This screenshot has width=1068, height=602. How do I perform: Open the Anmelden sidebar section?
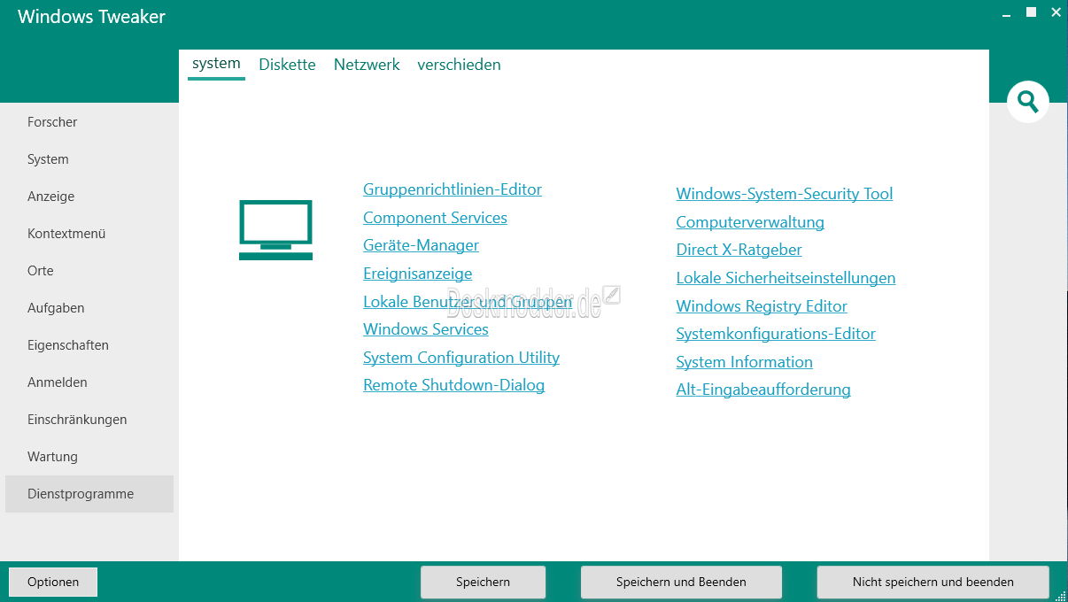point(89,382)
